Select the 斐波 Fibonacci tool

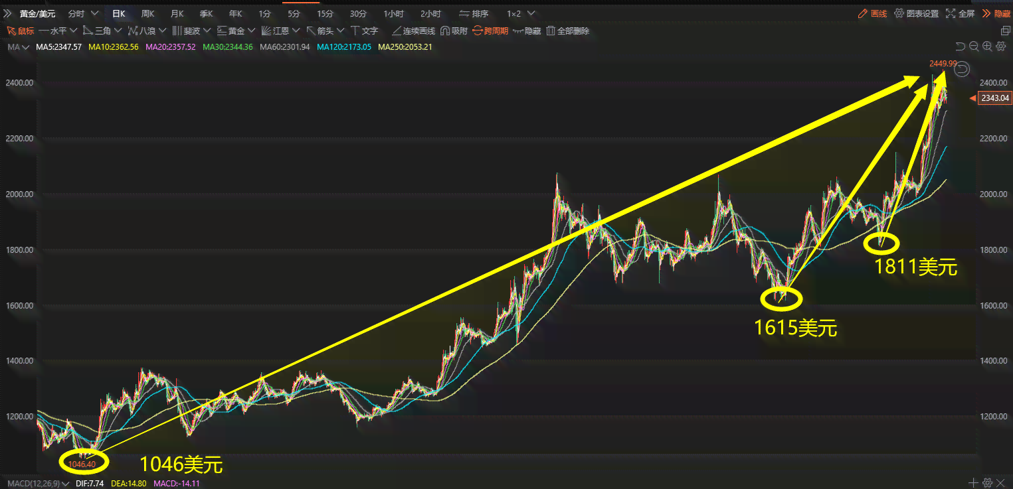point(186,31)
